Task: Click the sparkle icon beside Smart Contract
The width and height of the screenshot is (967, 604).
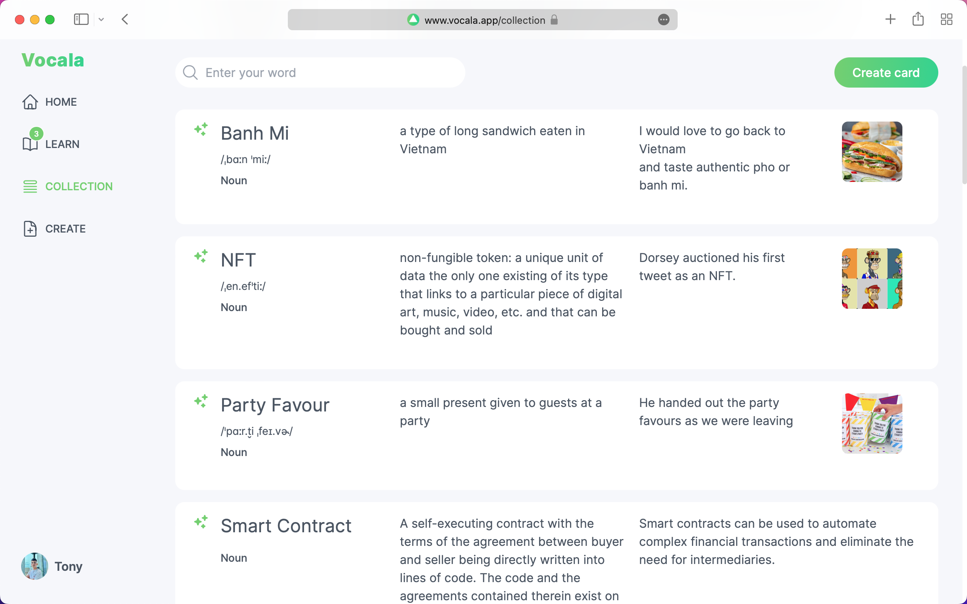Action: coord(201,522)
